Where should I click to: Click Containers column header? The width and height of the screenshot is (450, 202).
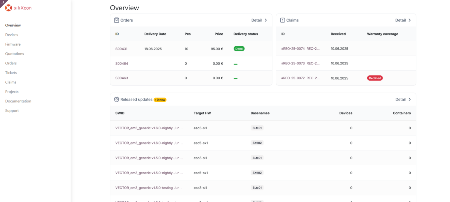402,113
